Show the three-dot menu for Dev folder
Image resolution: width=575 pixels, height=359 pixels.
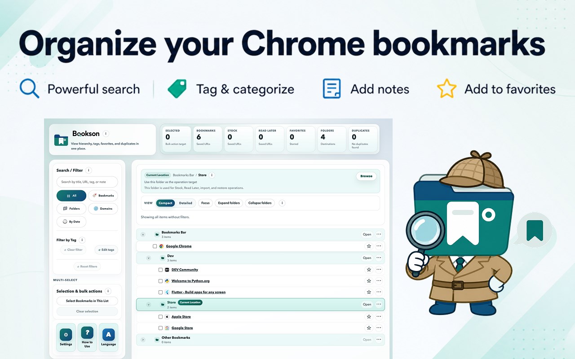[379, 258]
